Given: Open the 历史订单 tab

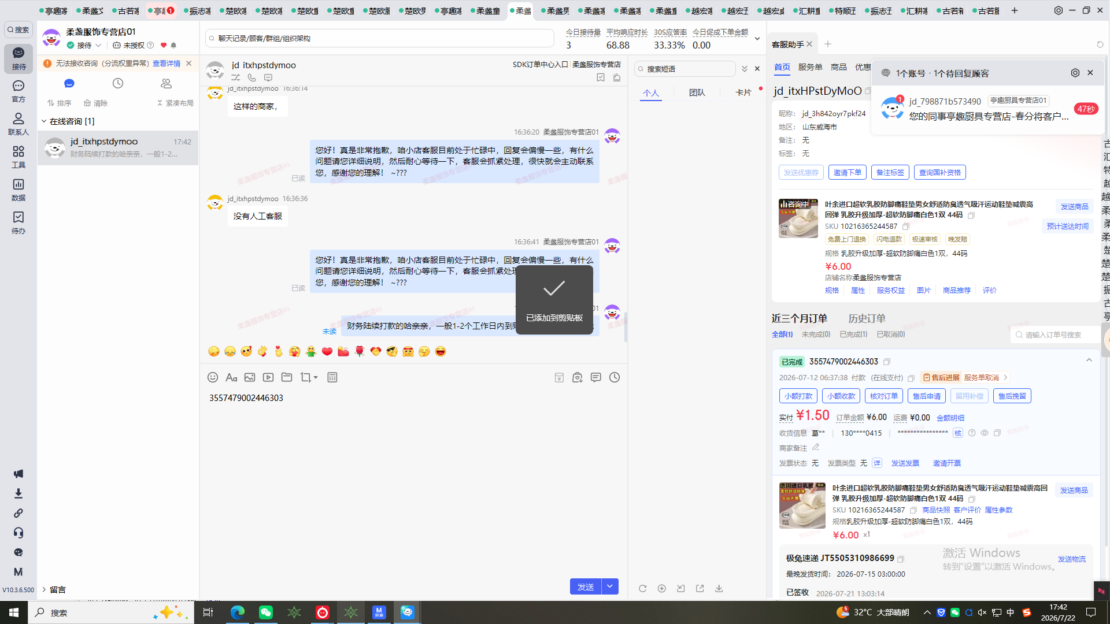Looking at the screenshot, I should (x=867, y=318).
